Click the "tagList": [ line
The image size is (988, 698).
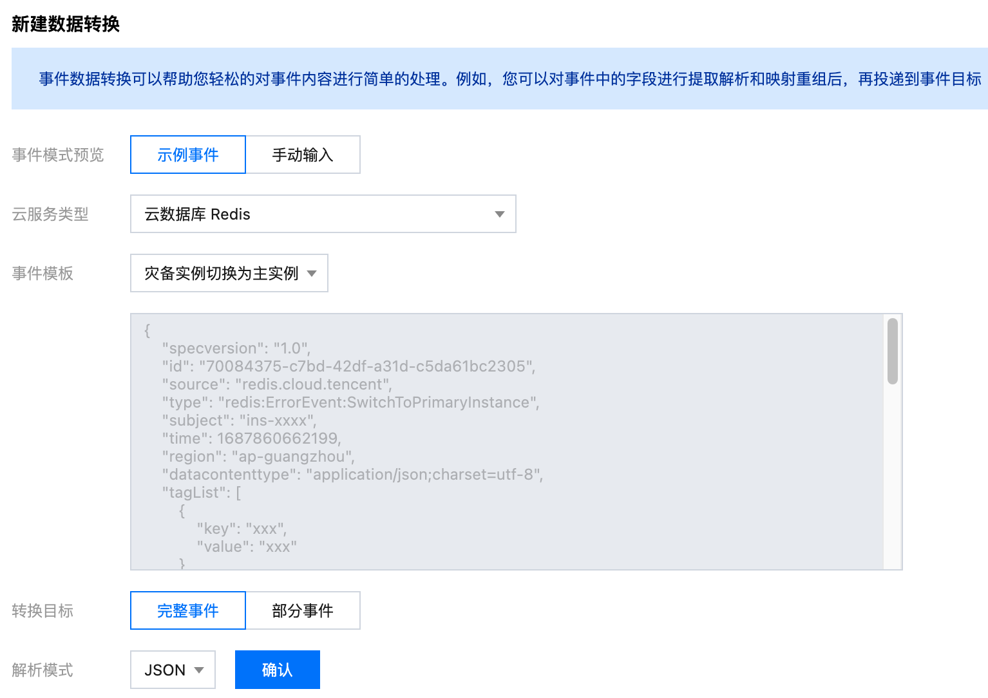202,493
